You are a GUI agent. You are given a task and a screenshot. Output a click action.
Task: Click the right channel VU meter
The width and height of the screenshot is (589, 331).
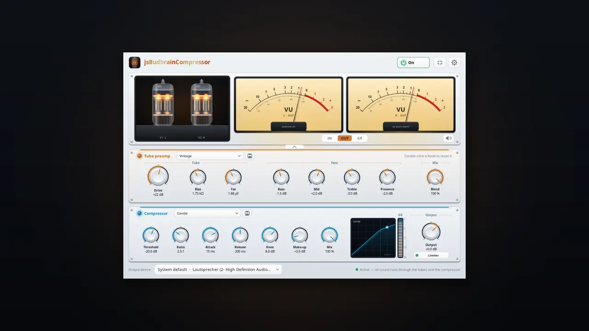pyautogui.click(x=401, y=105)
